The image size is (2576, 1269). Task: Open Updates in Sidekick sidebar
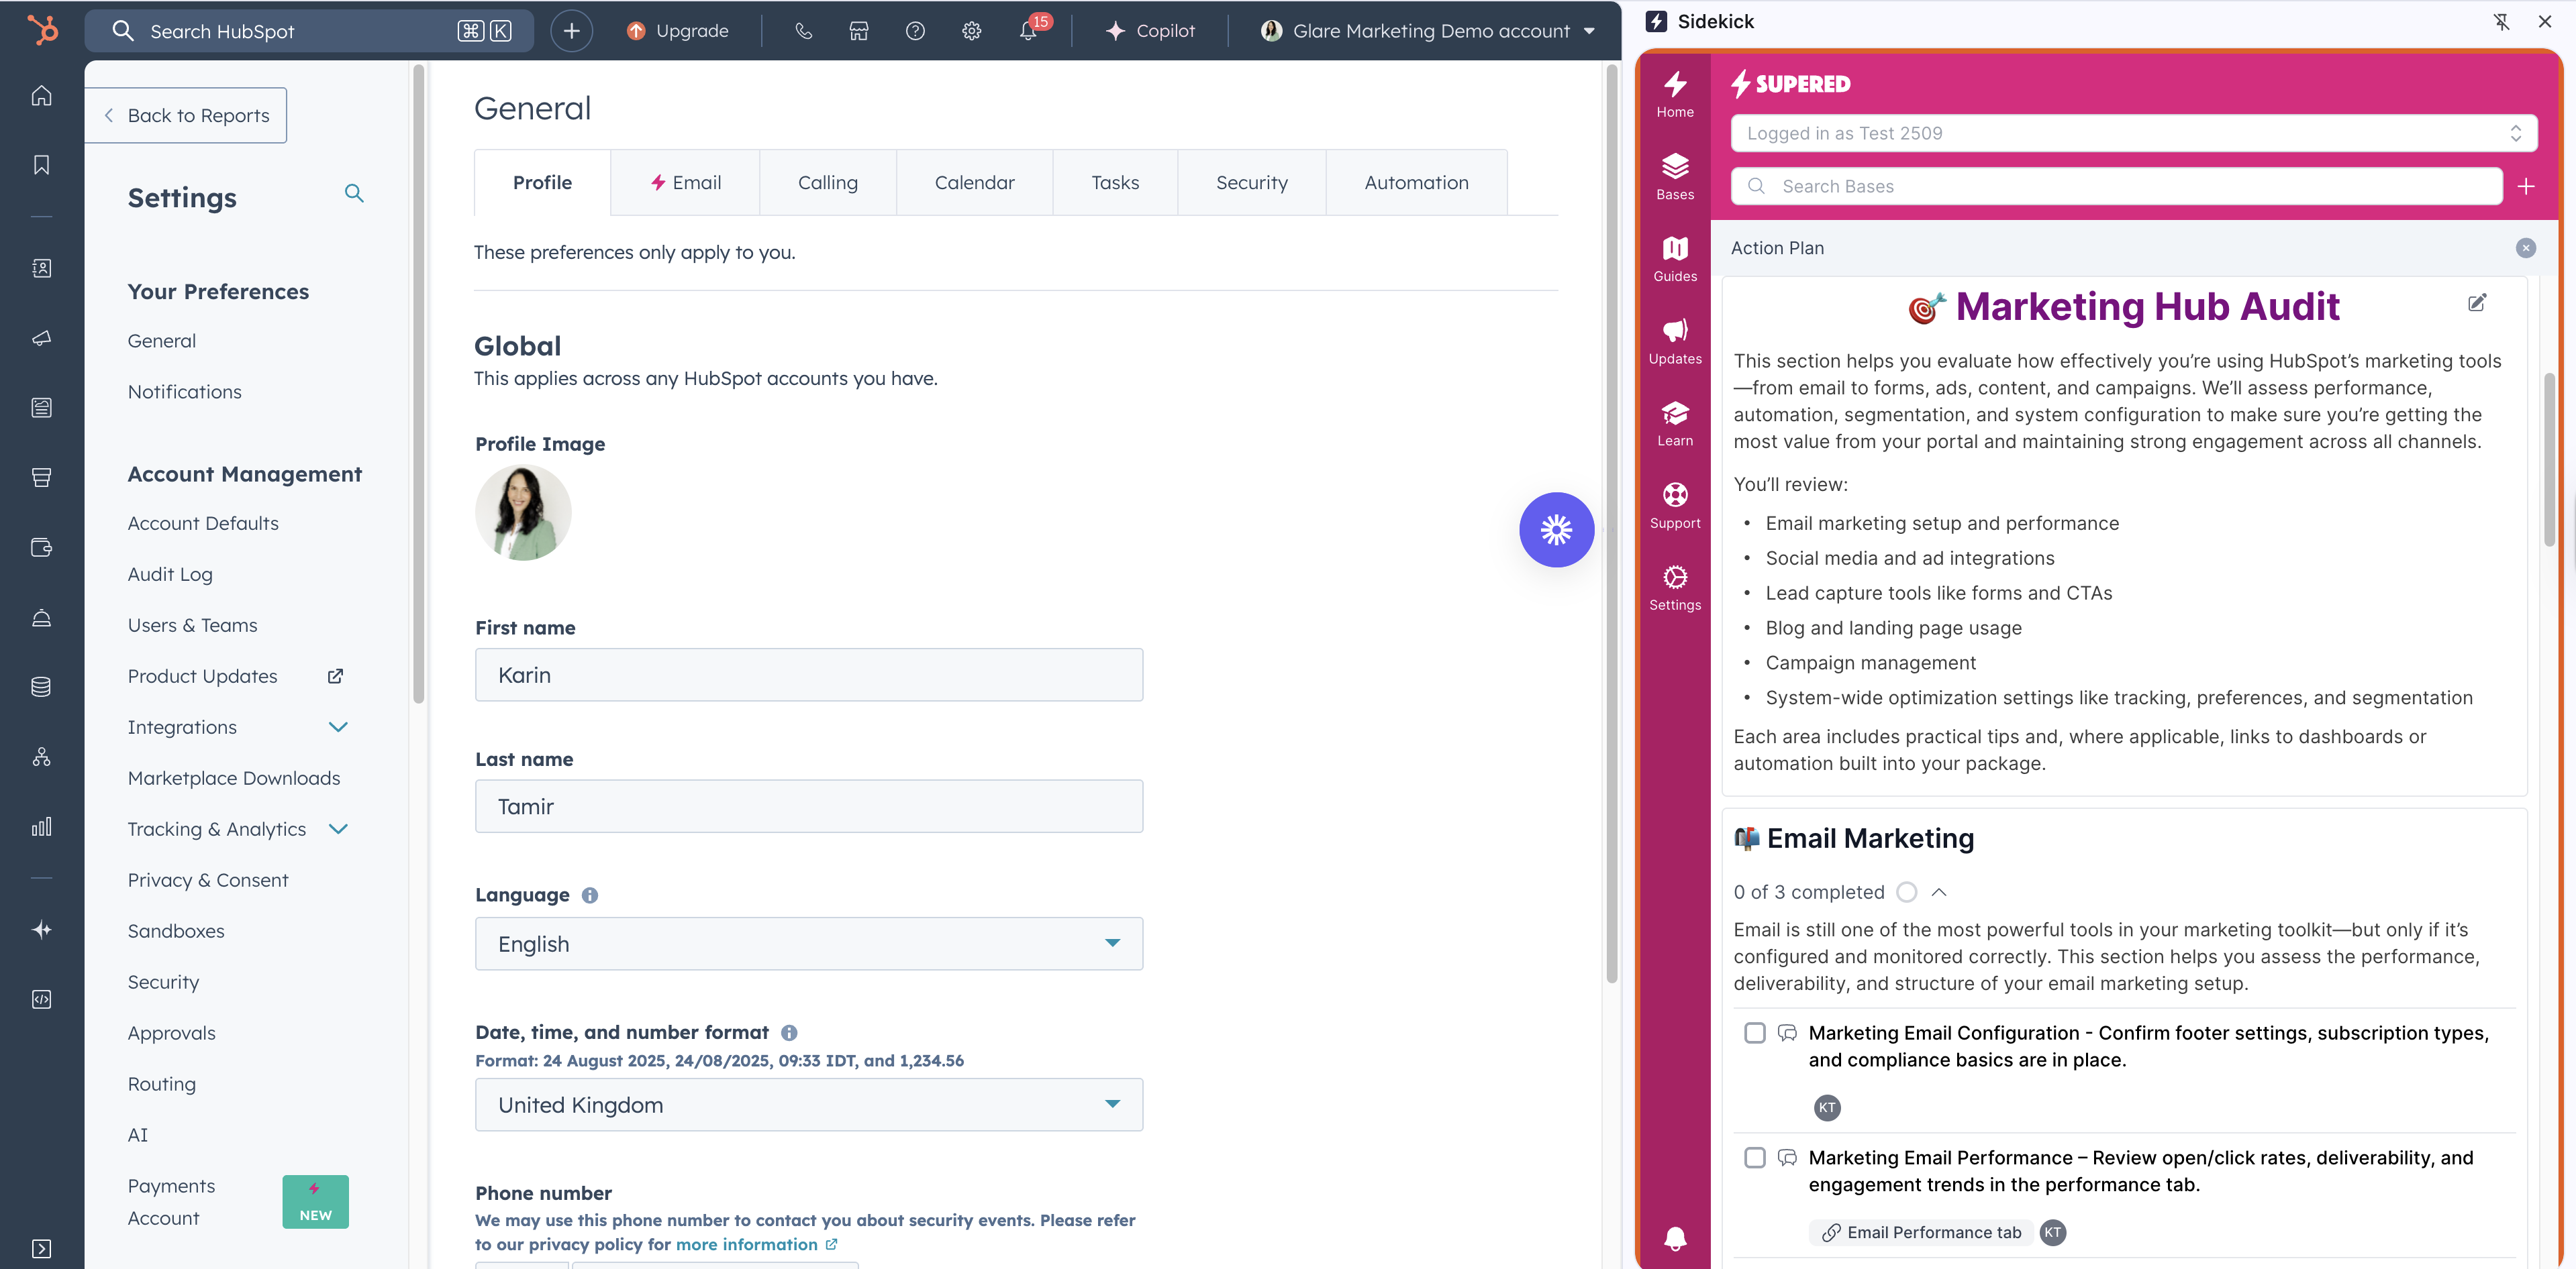[1675, 341]
